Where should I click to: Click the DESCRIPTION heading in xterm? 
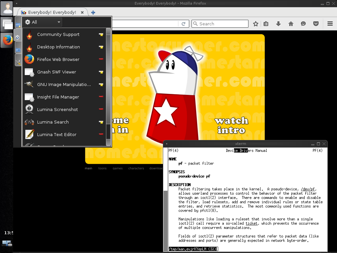(180, 185)
